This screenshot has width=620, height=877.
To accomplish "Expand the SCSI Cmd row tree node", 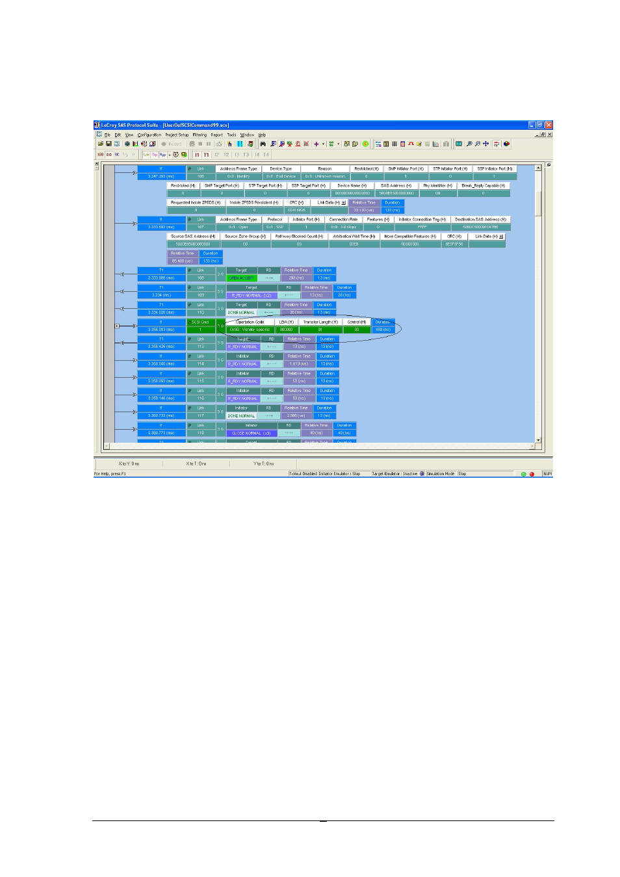I will pos(117,326).
